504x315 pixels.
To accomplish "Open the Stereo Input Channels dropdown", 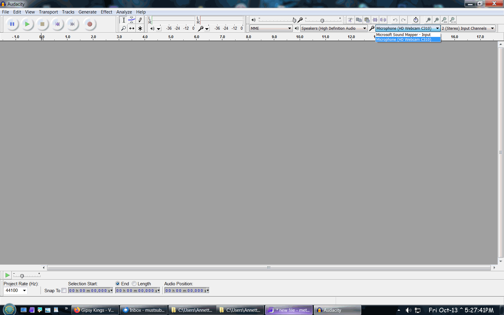I will pos(468,28).
